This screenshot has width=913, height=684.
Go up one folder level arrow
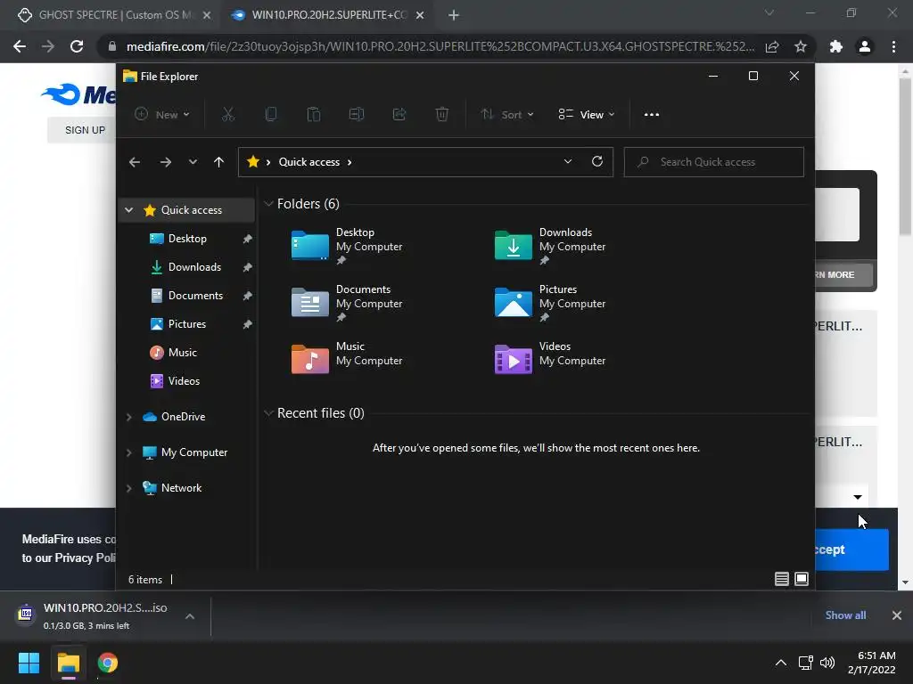tap(219, 162)
